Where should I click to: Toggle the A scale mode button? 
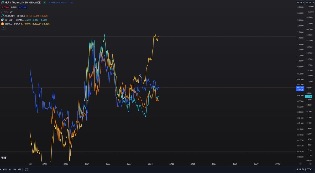[x=301, y=164]
